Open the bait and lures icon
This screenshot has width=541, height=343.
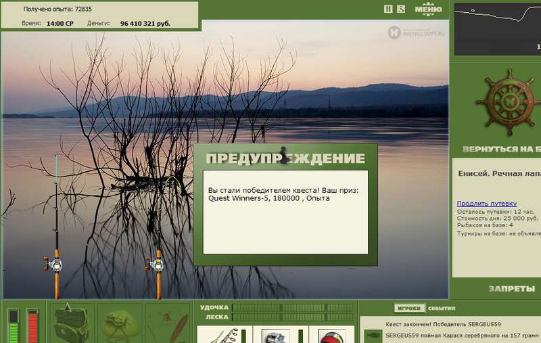(169, 324)
